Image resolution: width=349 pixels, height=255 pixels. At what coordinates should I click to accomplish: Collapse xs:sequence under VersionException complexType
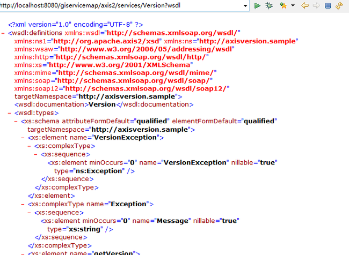tap(35, 155)
